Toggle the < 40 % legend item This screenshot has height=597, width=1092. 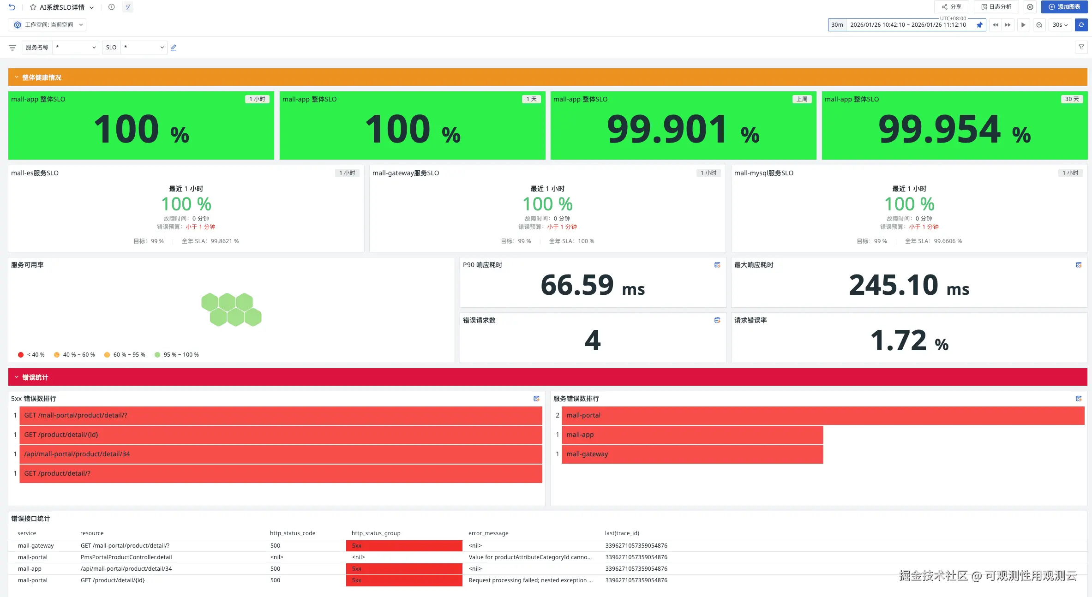click(x=31, y=355)
